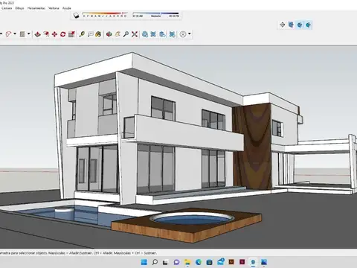The width and height of the screenshot is (357, 268).
Task: Click the user account icon
Action: tap(183, 34)
